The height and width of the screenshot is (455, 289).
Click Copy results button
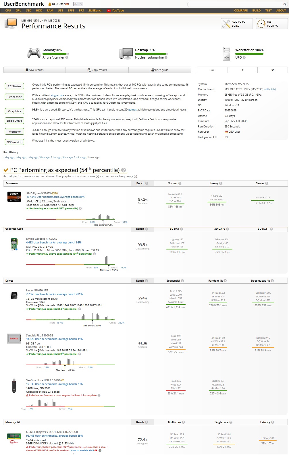tap(97, 70)
